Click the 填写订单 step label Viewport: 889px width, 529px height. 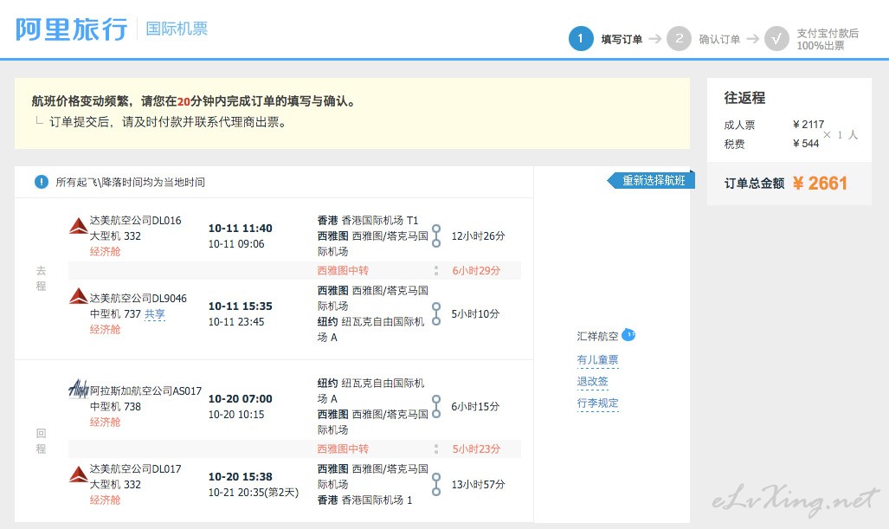click(x=622, y=39)
